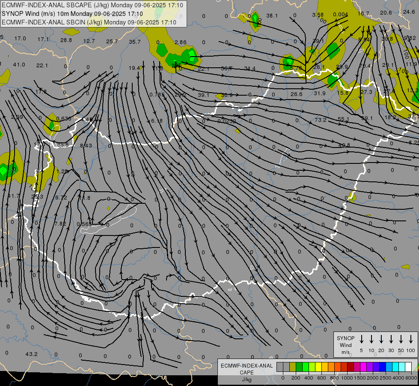Viewport: 419px width, 386px height.
Task: Click the '26.6' value on the map
Action: 297,94
